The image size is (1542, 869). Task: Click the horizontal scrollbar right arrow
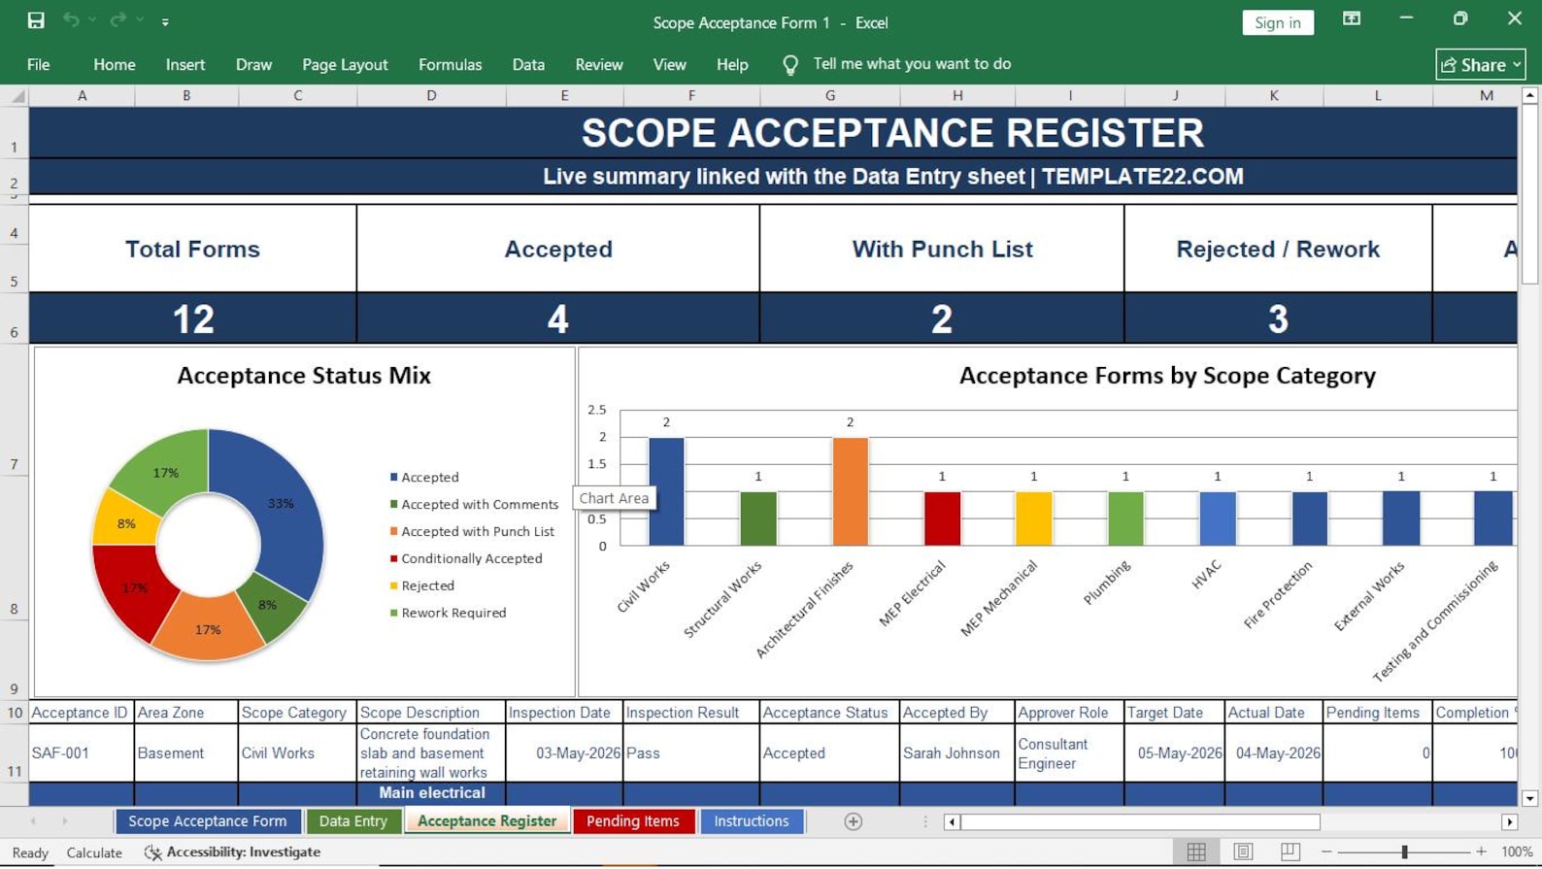(1509, 822)
